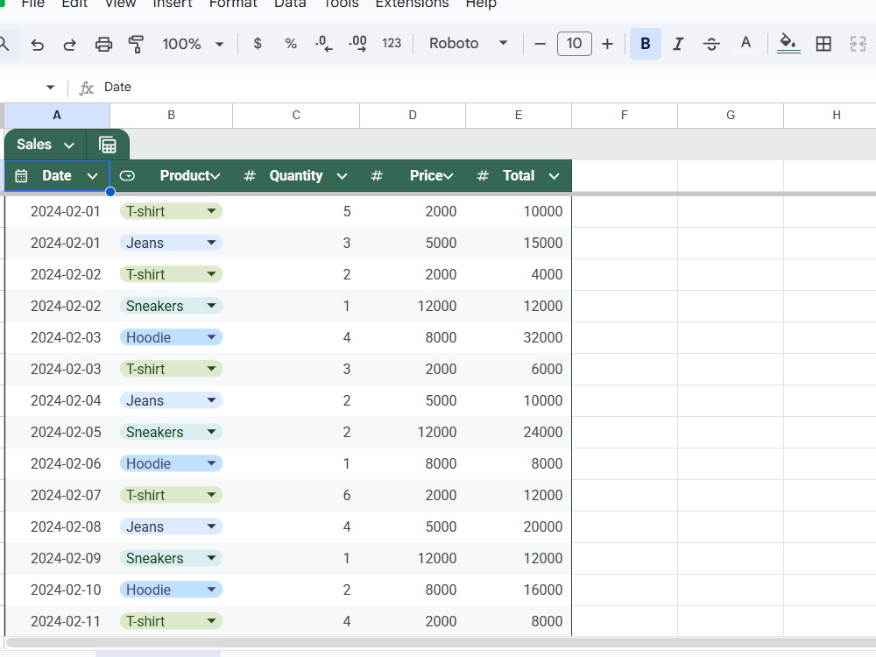Image resolution: width=876 pixels, height=657 pixels.
Task: Click the number icon in Total header
Action: pos(483,176)
